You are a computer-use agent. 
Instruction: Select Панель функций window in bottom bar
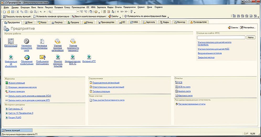(x=17, y=130)
